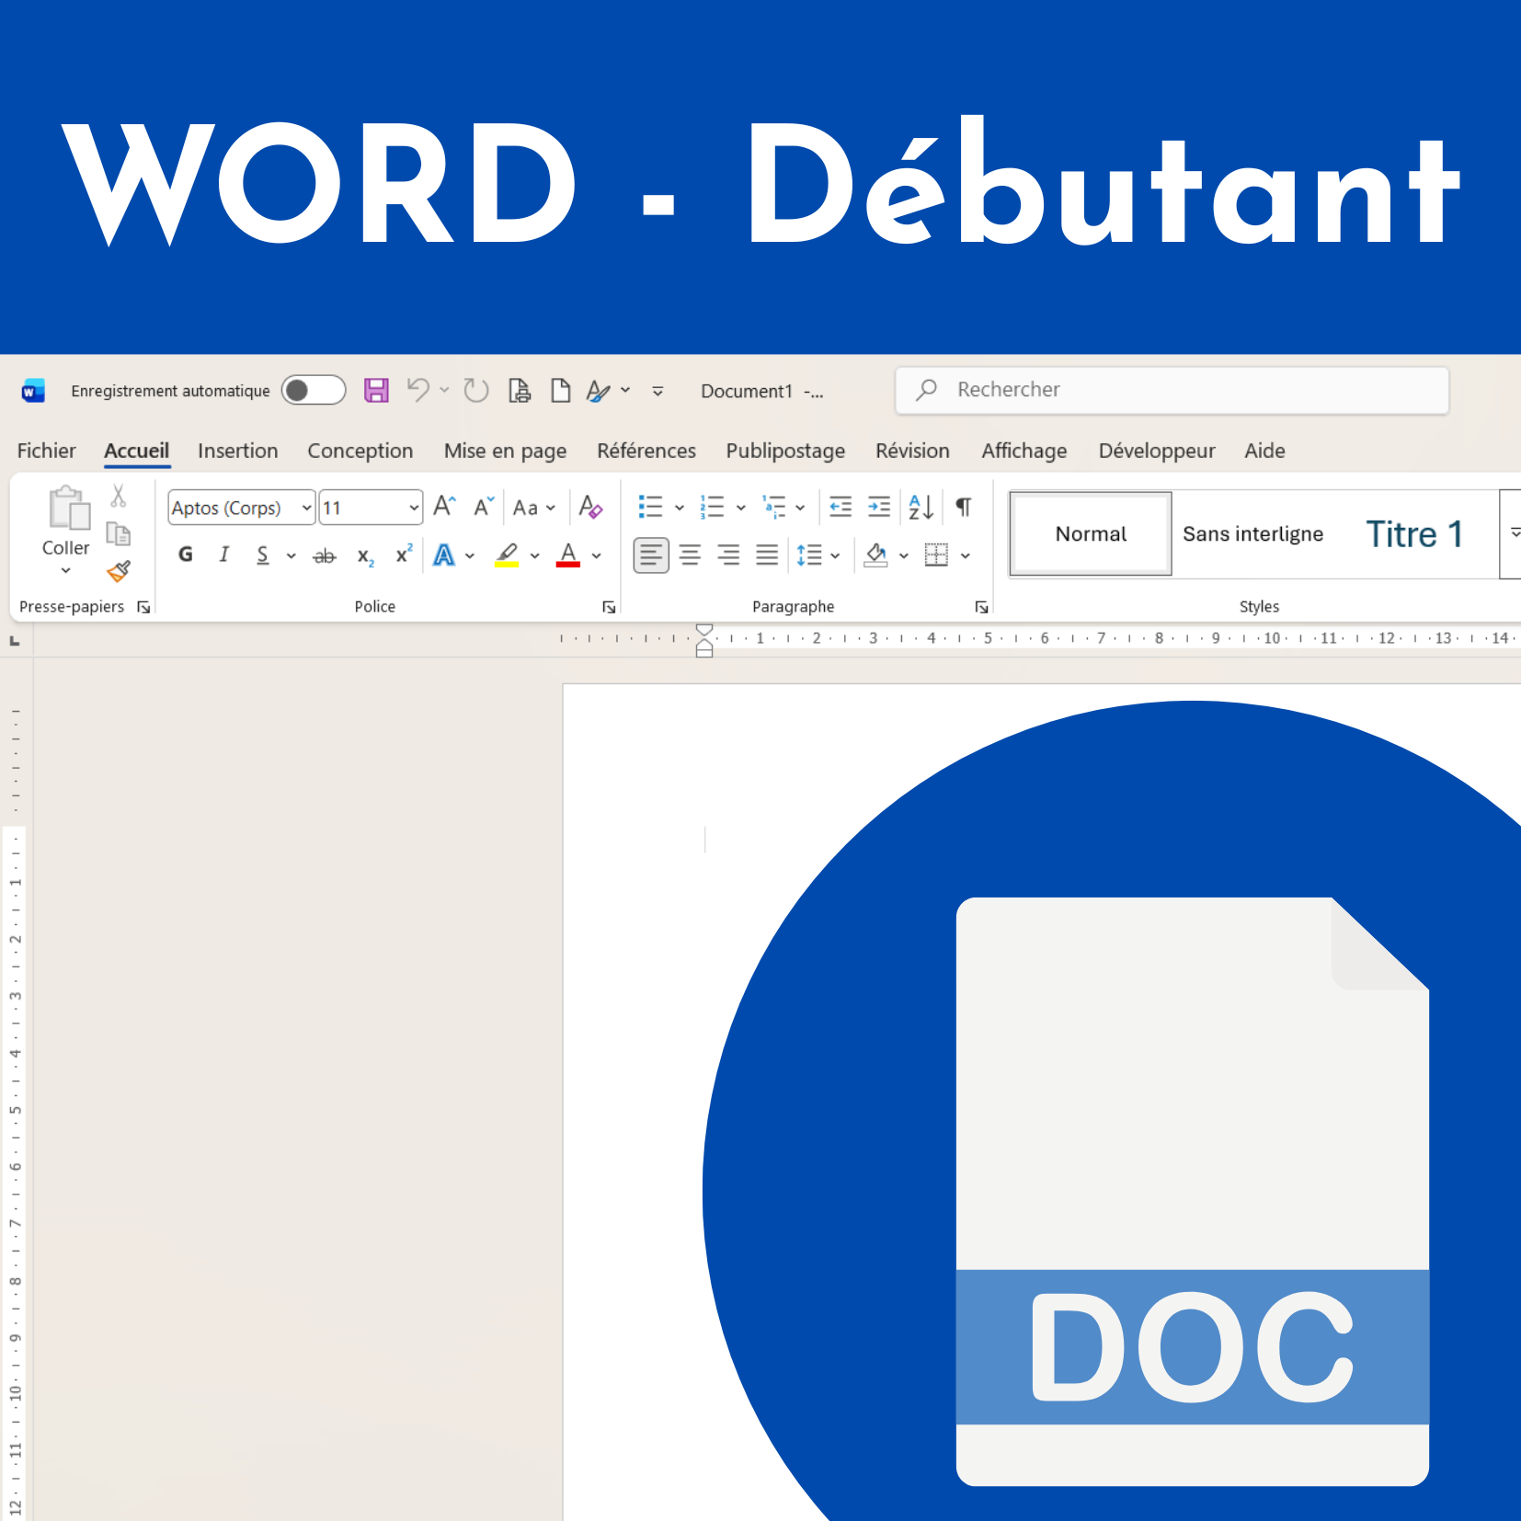1521x1521 pixels.
Task: Toggle bold (G) formatting
Action: (x=186, y=555)
